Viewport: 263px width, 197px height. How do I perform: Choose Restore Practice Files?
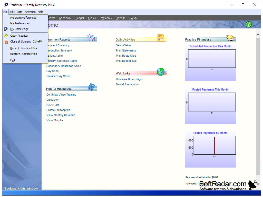[x=25, y=54]
